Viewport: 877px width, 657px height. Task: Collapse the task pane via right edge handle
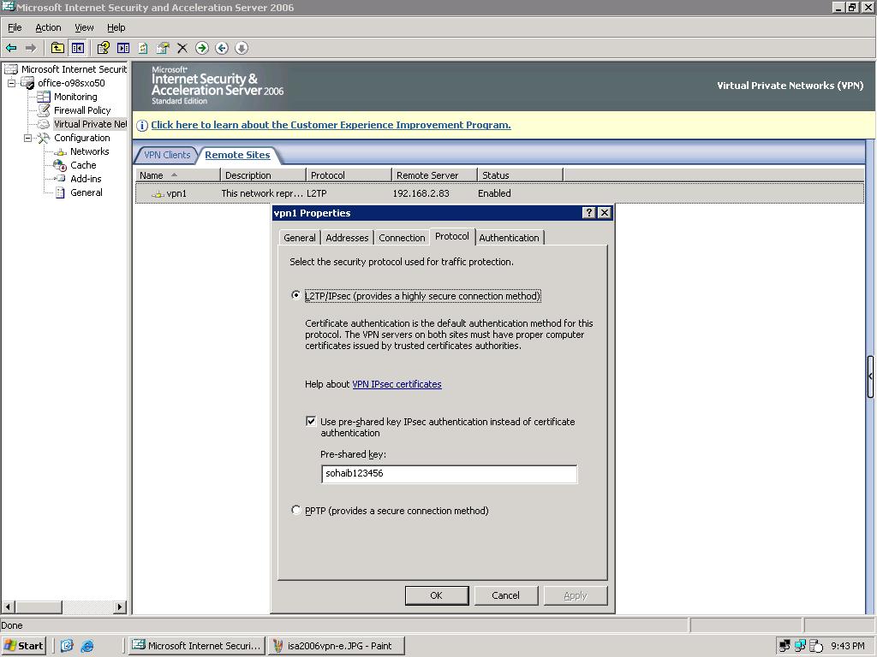(x=870, y=376)
